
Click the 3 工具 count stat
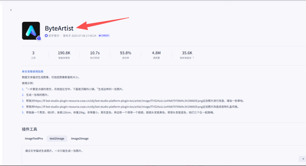(x=33, y=55)
